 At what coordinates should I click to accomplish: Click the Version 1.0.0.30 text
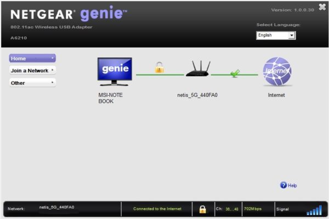pyautogui.click(x=292, y=10)
